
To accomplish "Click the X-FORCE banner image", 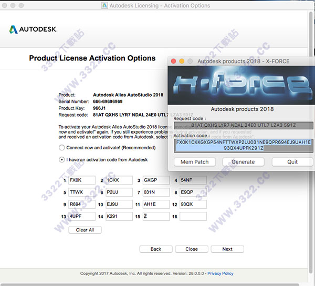I will click(241, 85).
